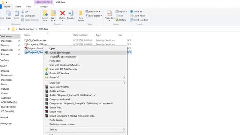This screenshot has height=135, width=240.
Task: Open the Properties dropdown arrow
Action: (x=109, y=20)
